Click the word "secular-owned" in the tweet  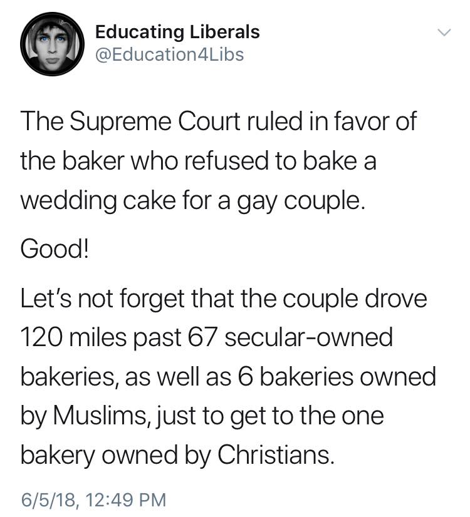(308, 339)
